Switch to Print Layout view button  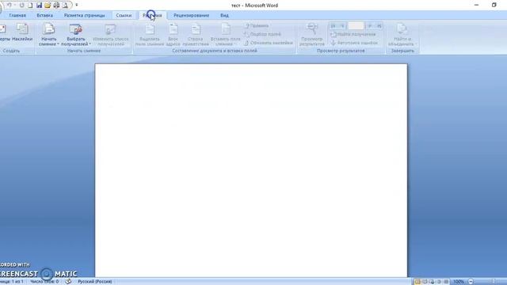pos(417,282)
